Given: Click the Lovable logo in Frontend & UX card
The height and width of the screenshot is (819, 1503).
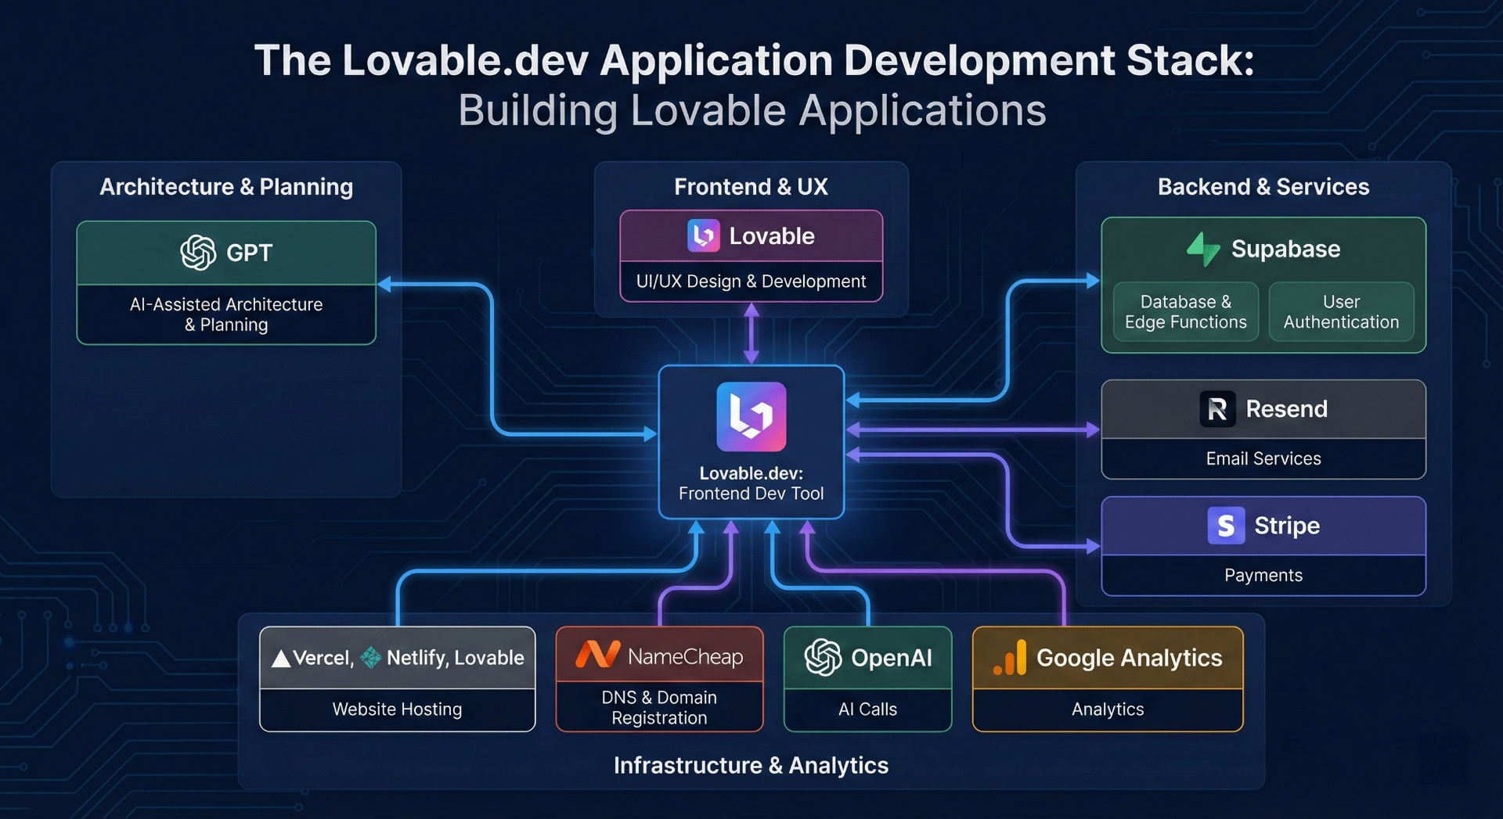Looking at the screenshot, I should (x=703, y=235).
